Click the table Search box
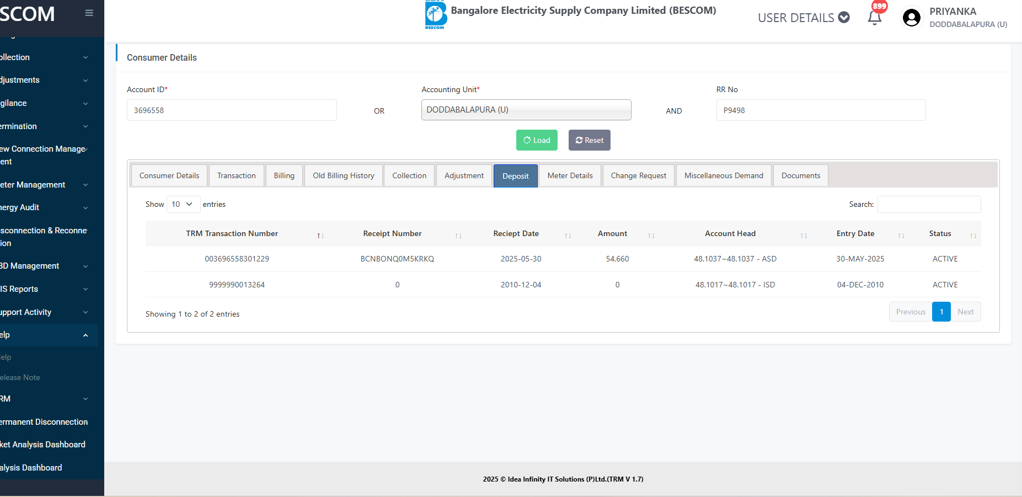 [929, 204]
